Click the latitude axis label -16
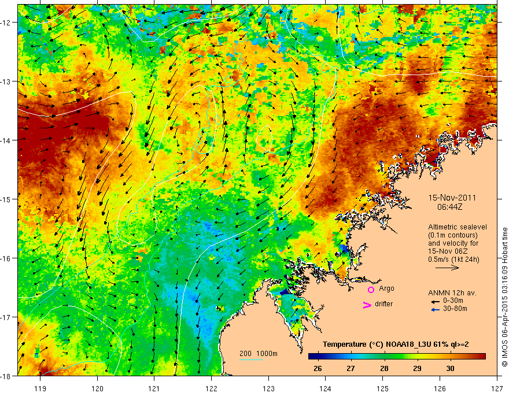The height and width of the screenshot is (393, 509). point(6,258)
